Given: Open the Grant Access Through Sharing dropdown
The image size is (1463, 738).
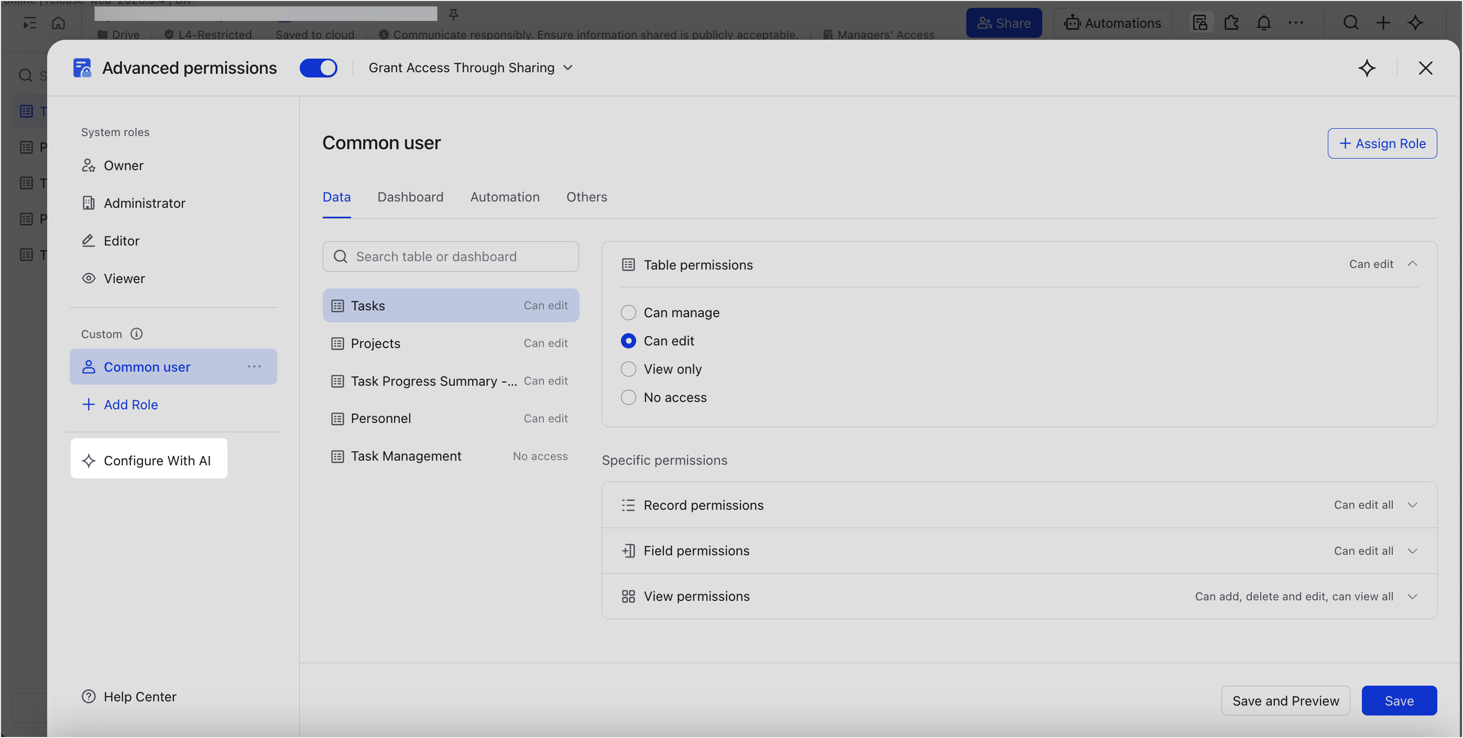Looking at the screenshot, I should click(470, 68).
